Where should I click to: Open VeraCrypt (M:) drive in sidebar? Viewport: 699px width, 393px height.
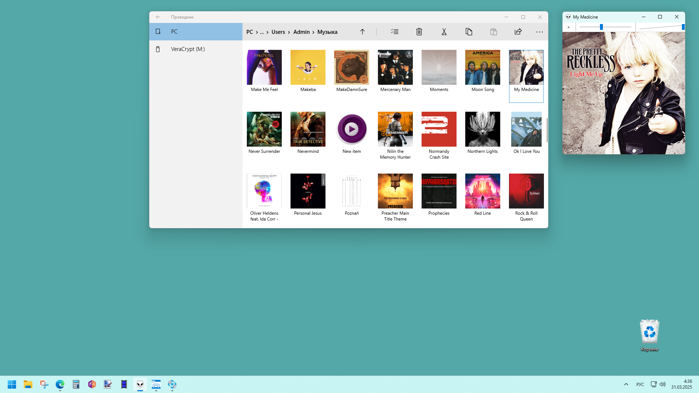pos(196,49)
